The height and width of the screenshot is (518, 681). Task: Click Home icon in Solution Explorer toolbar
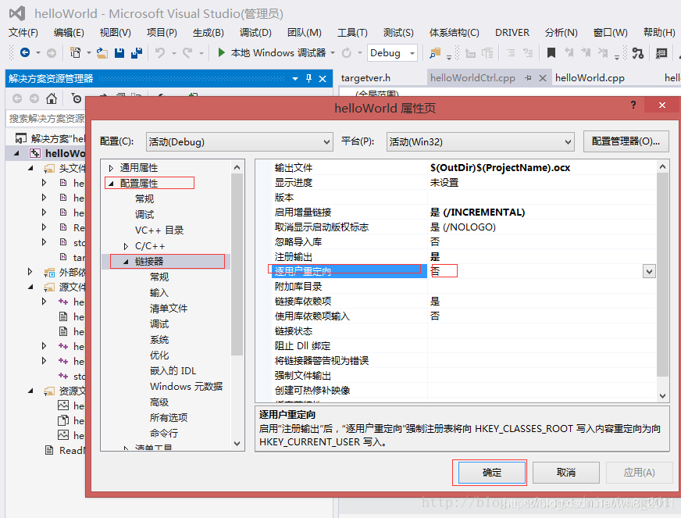tap(52, 98)
